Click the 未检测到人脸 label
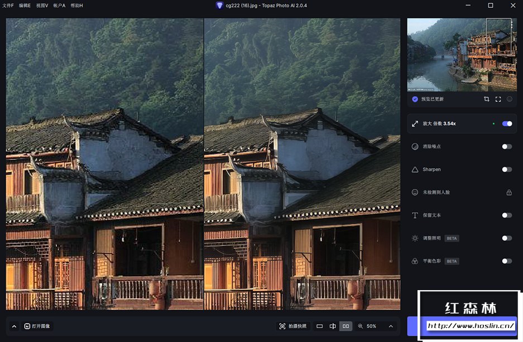 (436, 192)
